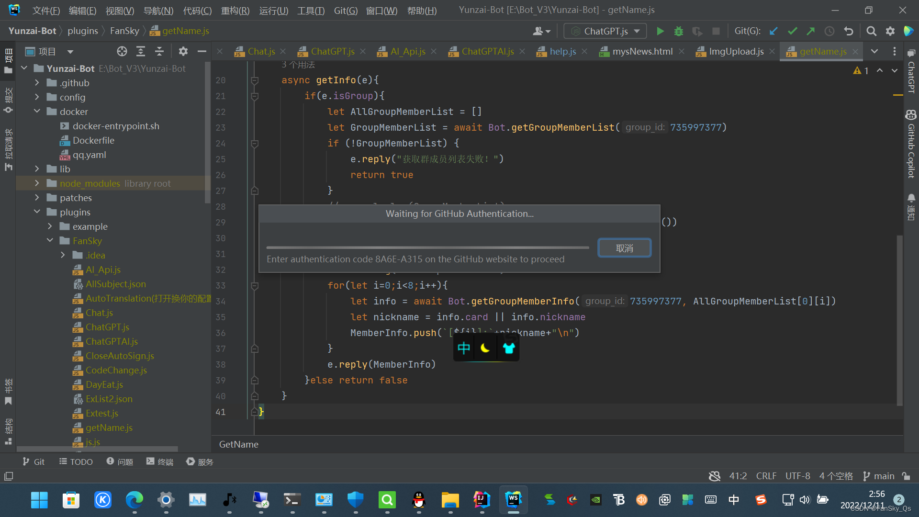Switch to the ImgUpload.js tab
Image resolution: width=919 pixels, height=517 pixels.
736,52
